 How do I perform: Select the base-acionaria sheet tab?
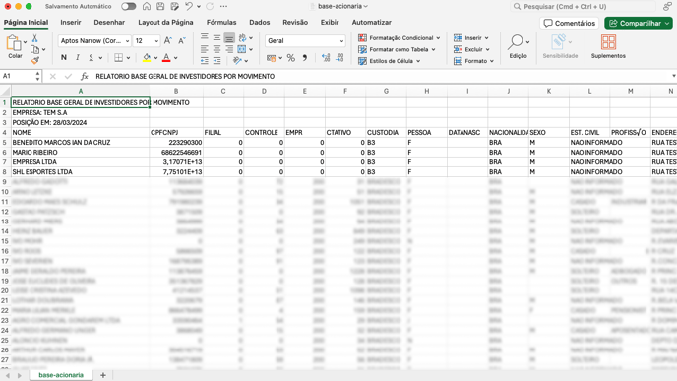(61, 375)
